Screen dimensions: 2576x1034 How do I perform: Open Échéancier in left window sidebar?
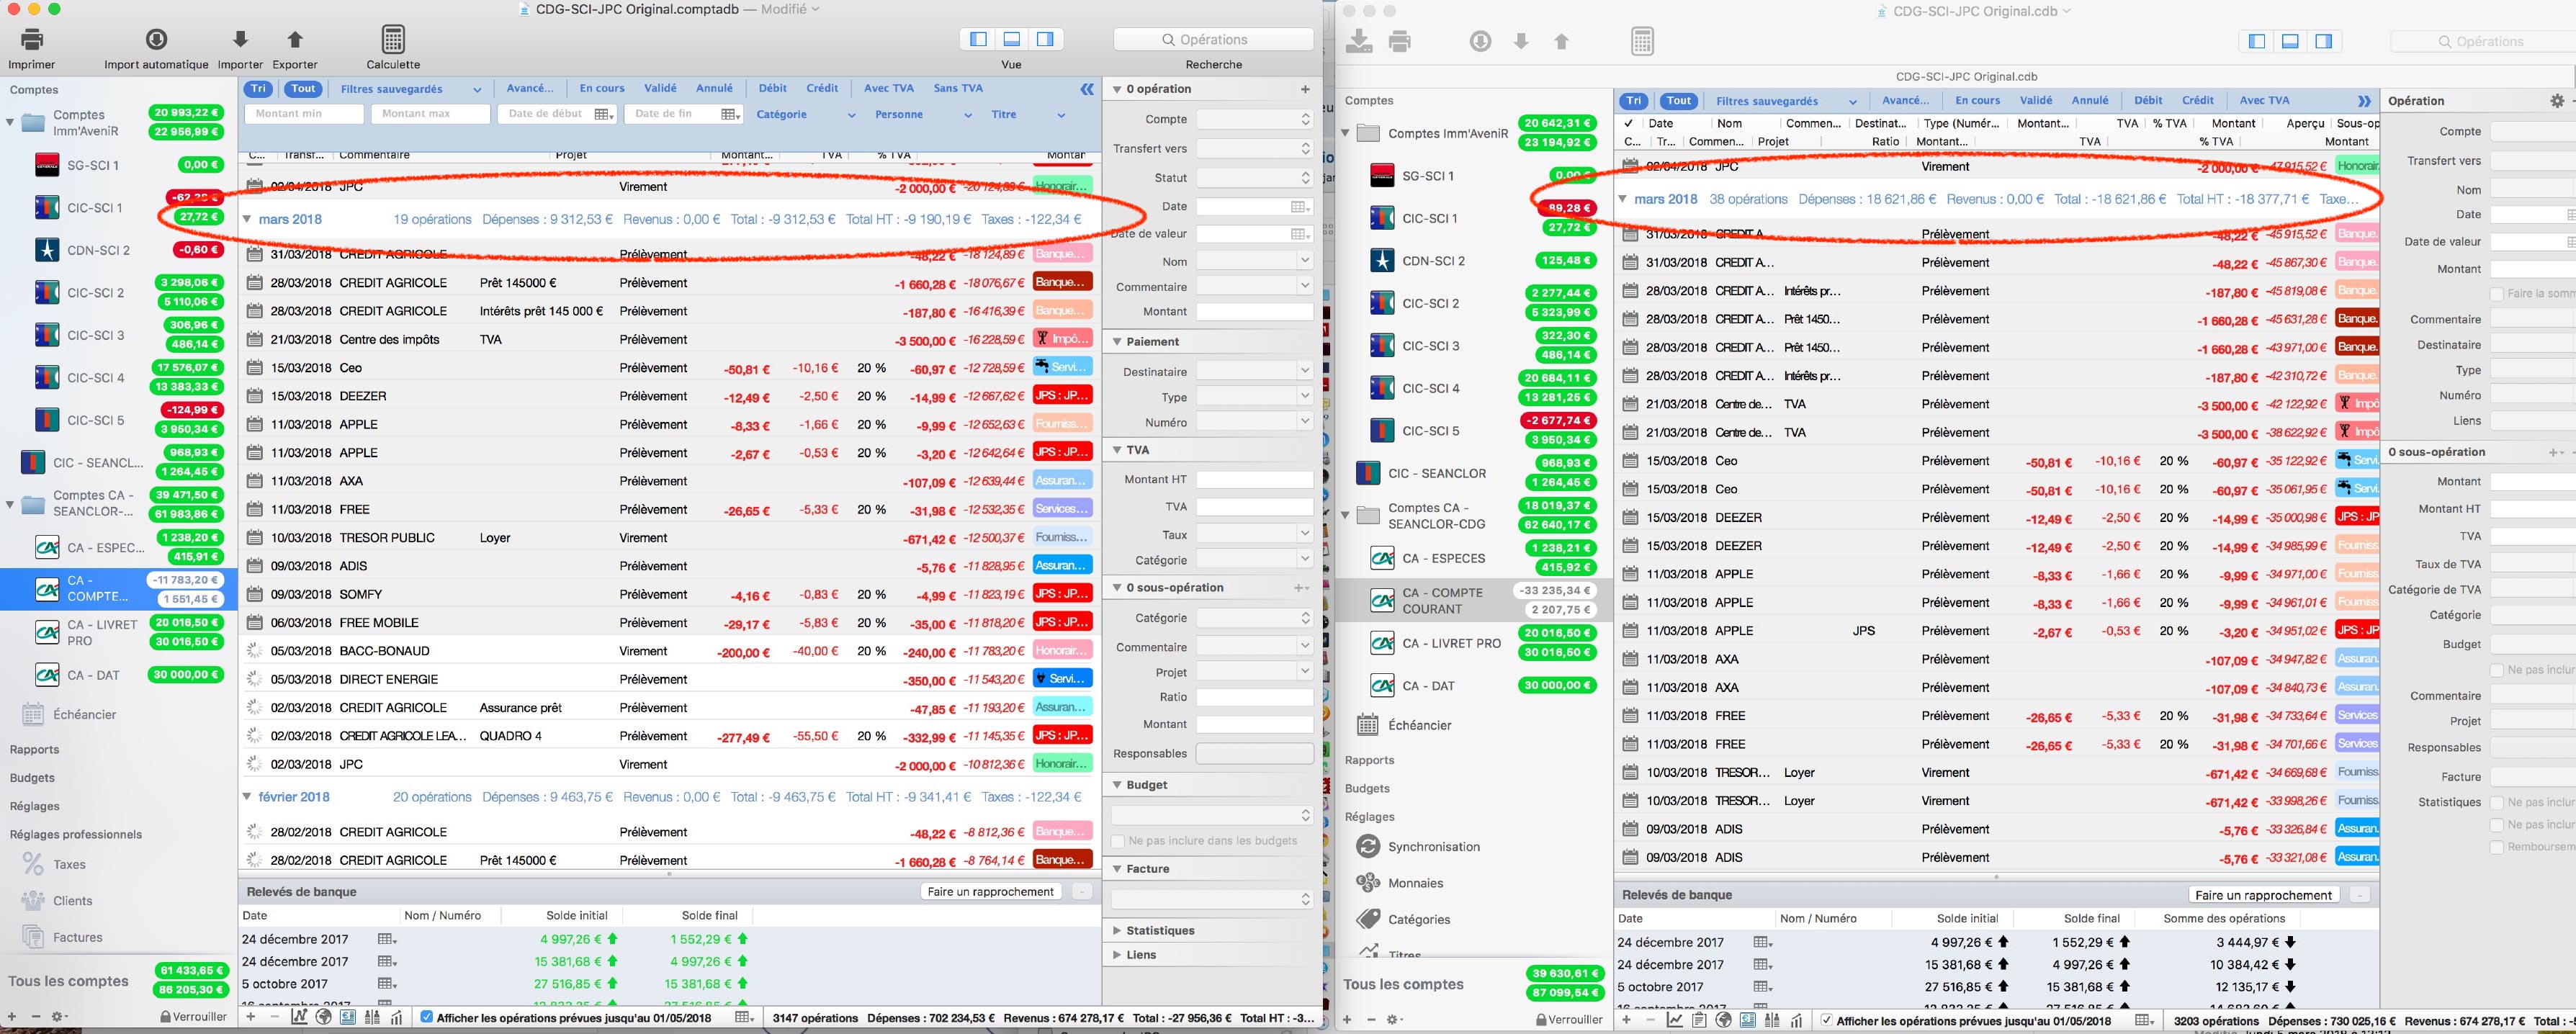pyautogui.click(x=84, y=714)
